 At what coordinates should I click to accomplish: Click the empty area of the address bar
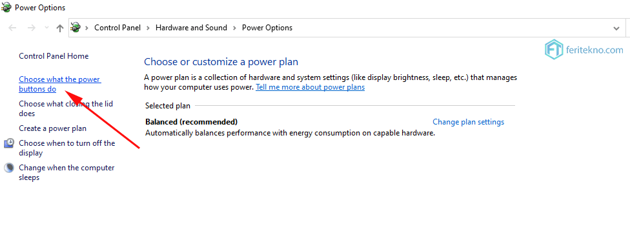450,28
